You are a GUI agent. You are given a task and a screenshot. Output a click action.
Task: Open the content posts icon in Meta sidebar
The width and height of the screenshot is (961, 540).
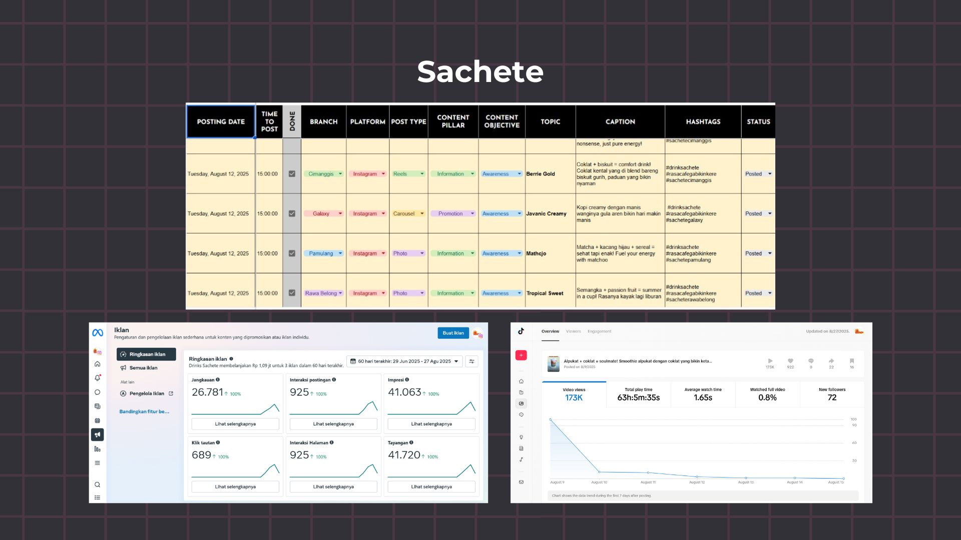97,406
